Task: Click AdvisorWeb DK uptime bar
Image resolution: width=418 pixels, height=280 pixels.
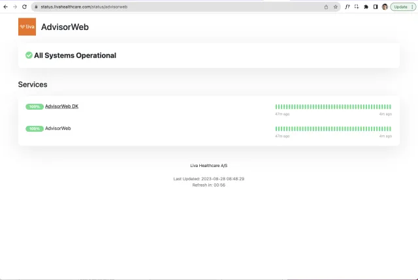Action: (333, 106)
